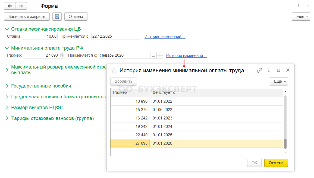Collapse Минимальная оплата труда РФ section
The height and width of the screenshot is (178, 314).
tap(7, 48)
